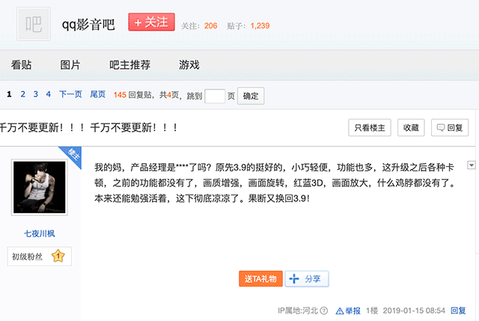Click the post count 1,239

coord(260,25)
